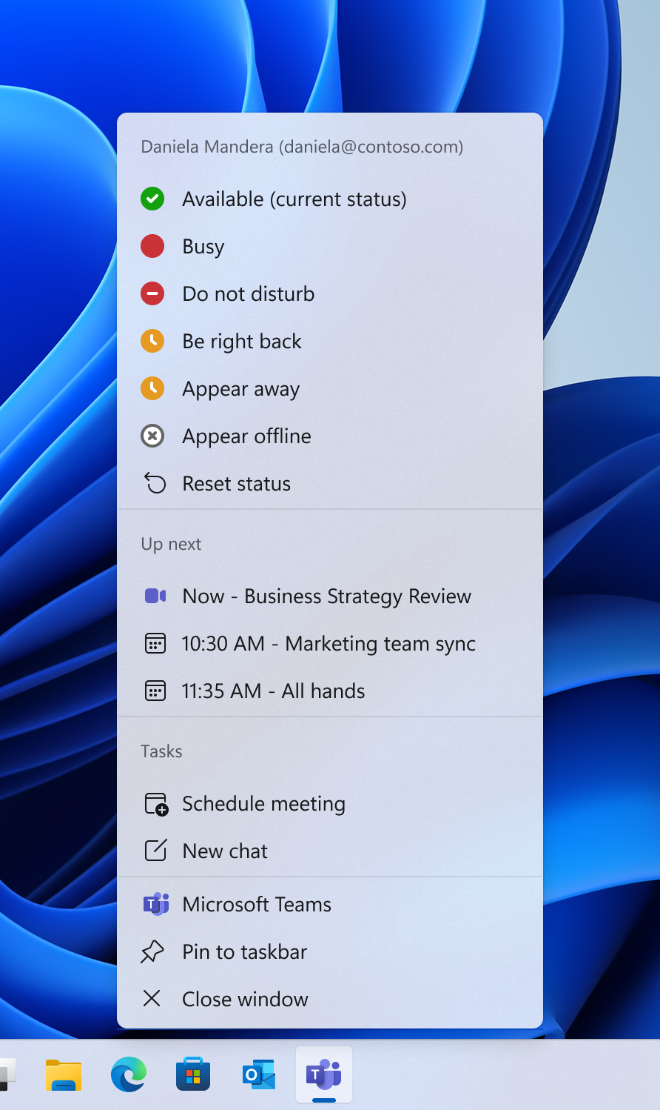Launch Microsoft Teams from the jump list

tap(330, 904)
